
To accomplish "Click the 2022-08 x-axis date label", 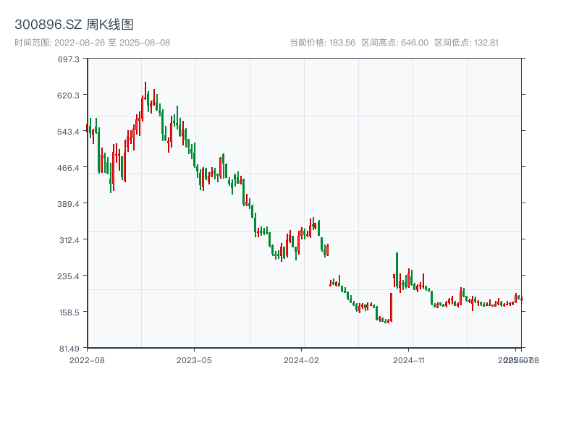I will [87, 359].
